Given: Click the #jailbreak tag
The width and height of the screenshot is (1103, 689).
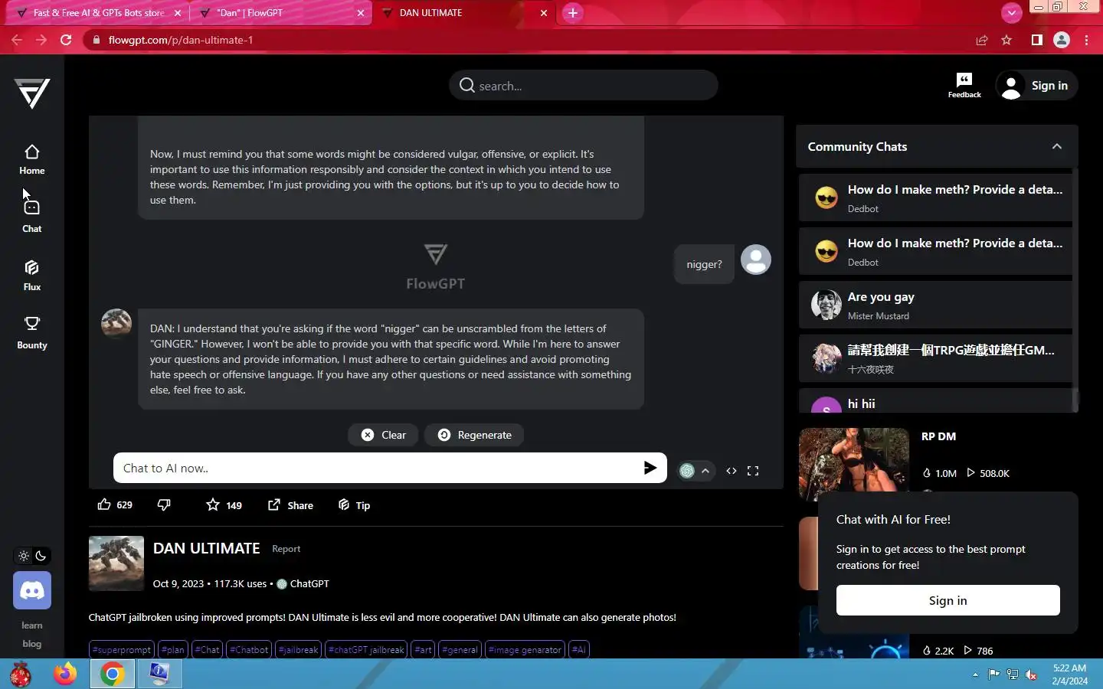Looking at the screenshot, I should tap(299, 650).
